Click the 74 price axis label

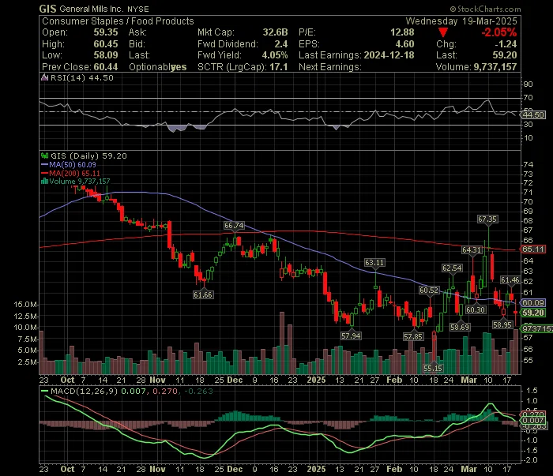pyautogui.click(x=529, y=164)
